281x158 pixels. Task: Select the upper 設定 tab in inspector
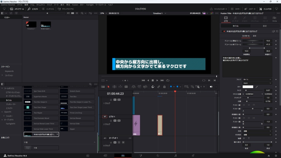265,26
